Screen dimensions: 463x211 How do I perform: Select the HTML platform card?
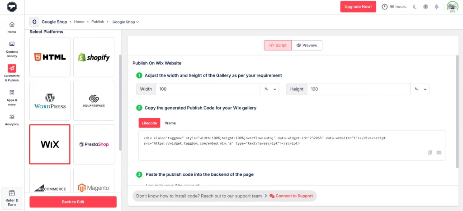50,57
